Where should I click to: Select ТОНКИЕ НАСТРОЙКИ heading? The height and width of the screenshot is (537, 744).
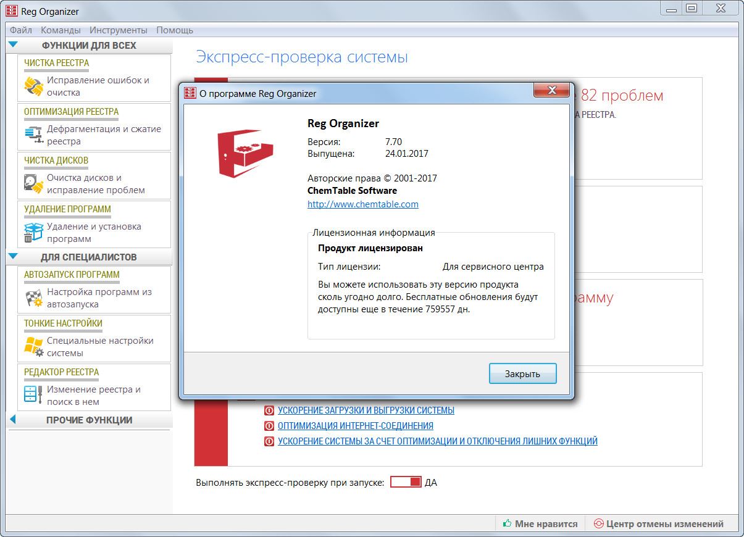pyautogui.click(x=64, y=323)
